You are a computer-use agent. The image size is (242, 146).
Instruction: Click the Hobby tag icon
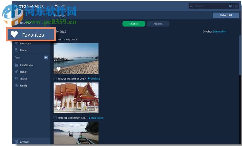[16, 72]
